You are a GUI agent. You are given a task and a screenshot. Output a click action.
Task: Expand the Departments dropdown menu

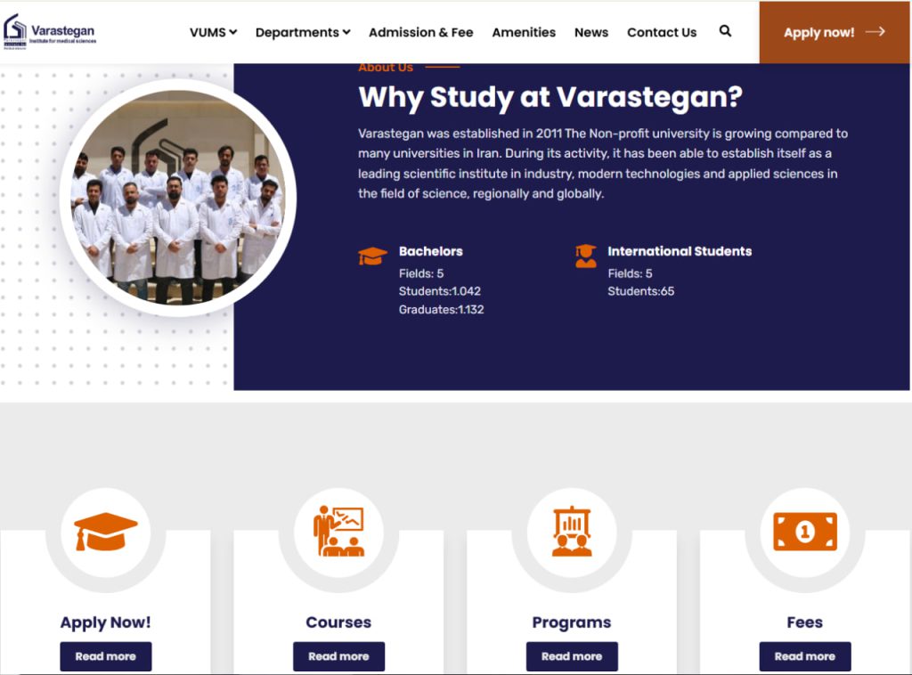click(303, 33)
